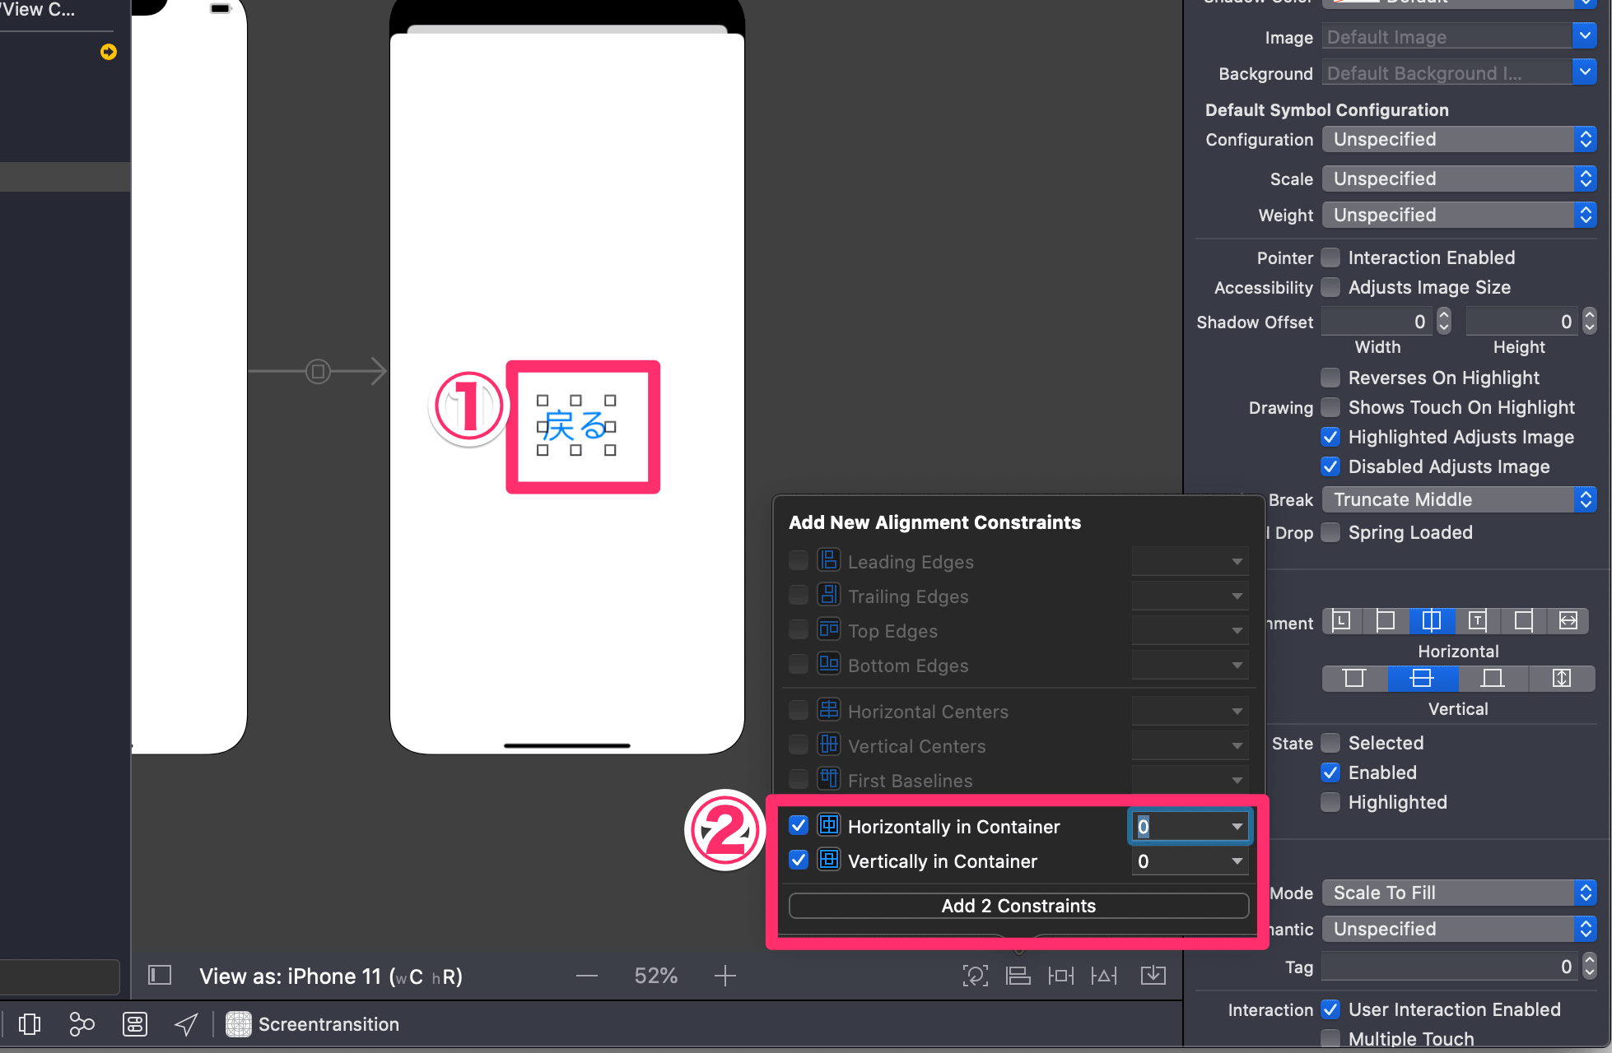1612x1053 pixels.
Task: Increase Shadow Offset width with its stepper
Action: click(x=1443, y=317)
